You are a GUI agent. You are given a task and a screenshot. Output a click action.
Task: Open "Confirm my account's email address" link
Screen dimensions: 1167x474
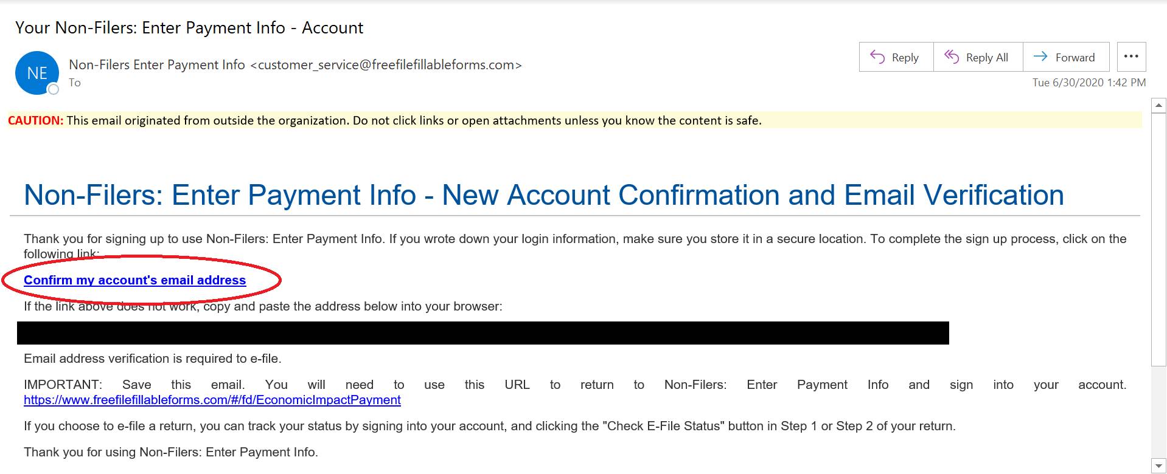click(134, 280)
